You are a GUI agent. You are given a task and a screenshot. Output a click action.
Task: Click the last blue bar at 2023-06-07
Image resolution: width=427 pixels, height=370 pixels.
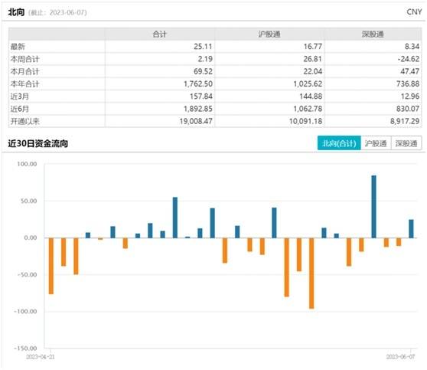click(411, 229)
